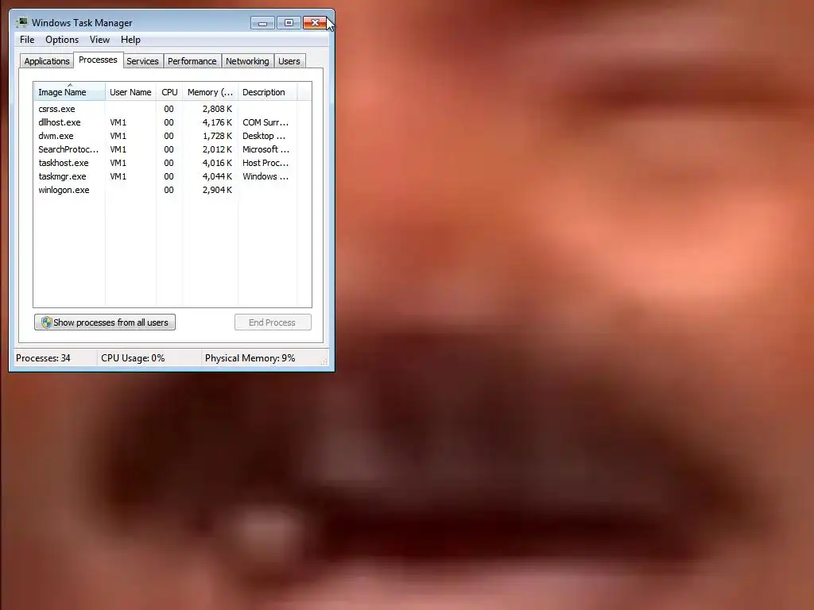Click Show processes from all users

(x=105, y=322)
